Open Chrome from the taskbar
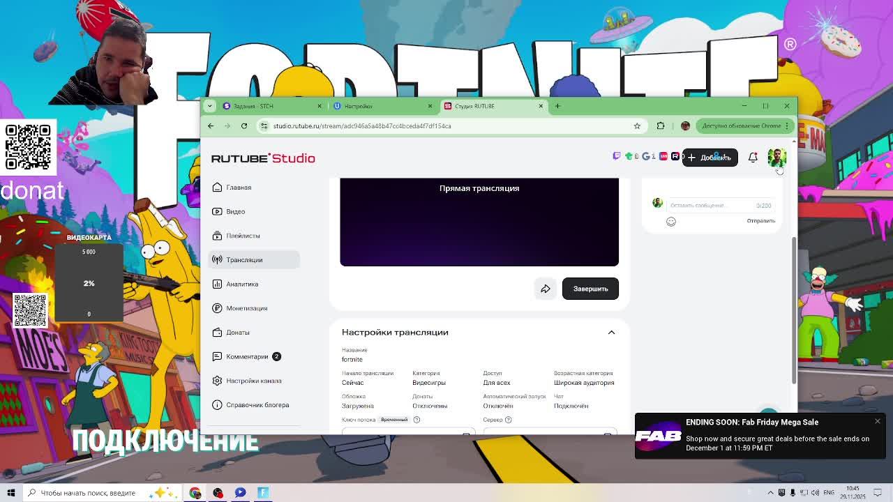893x502 pixels. 195,493
